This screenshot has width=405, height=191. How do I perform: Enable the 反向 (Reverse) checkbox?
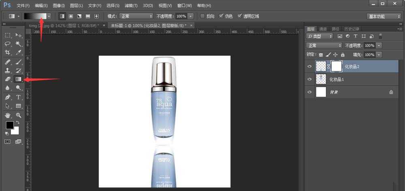coord(202,16)
